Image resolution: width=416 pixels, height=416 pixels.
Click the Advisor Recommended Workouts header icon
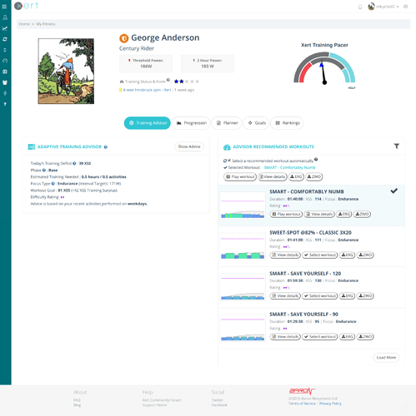227,147
